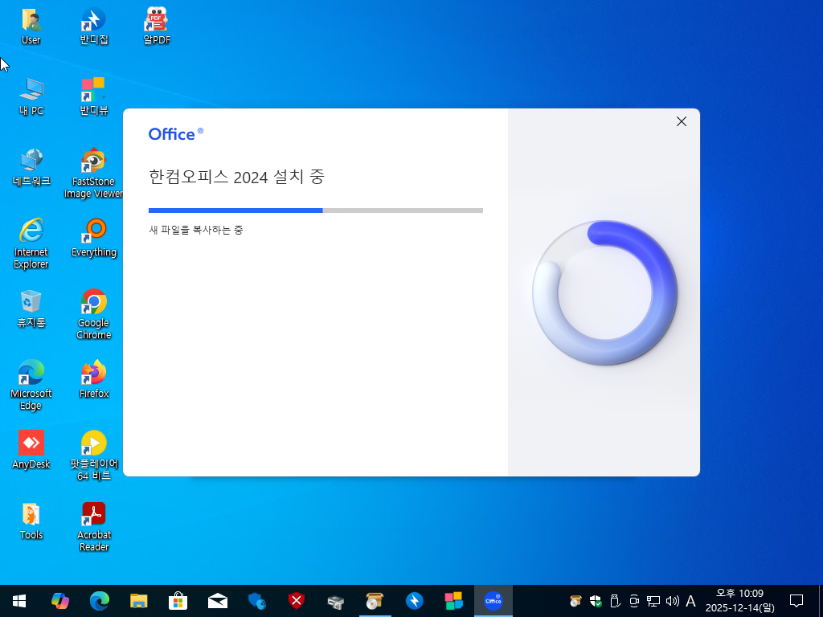Image resolution: width=823 pixels, height=617 pixels.
Task: Select the 내 PC desktop icon
Action: point(31,96)
